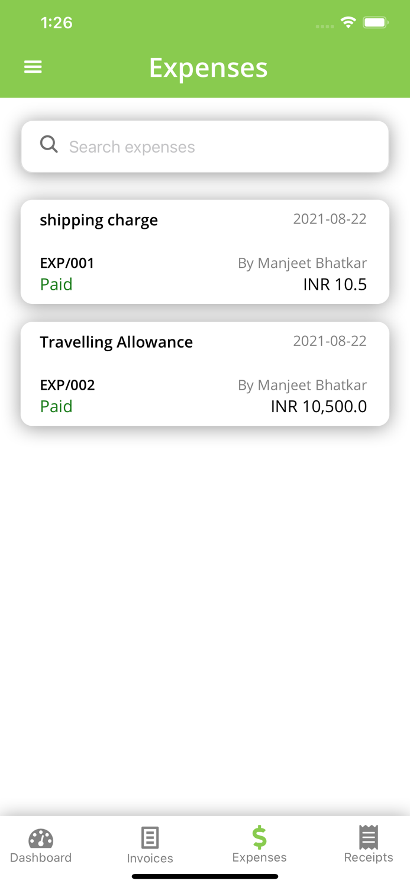Open the shipping charge expense card
410x887 pixels.
tap(205, 251)
